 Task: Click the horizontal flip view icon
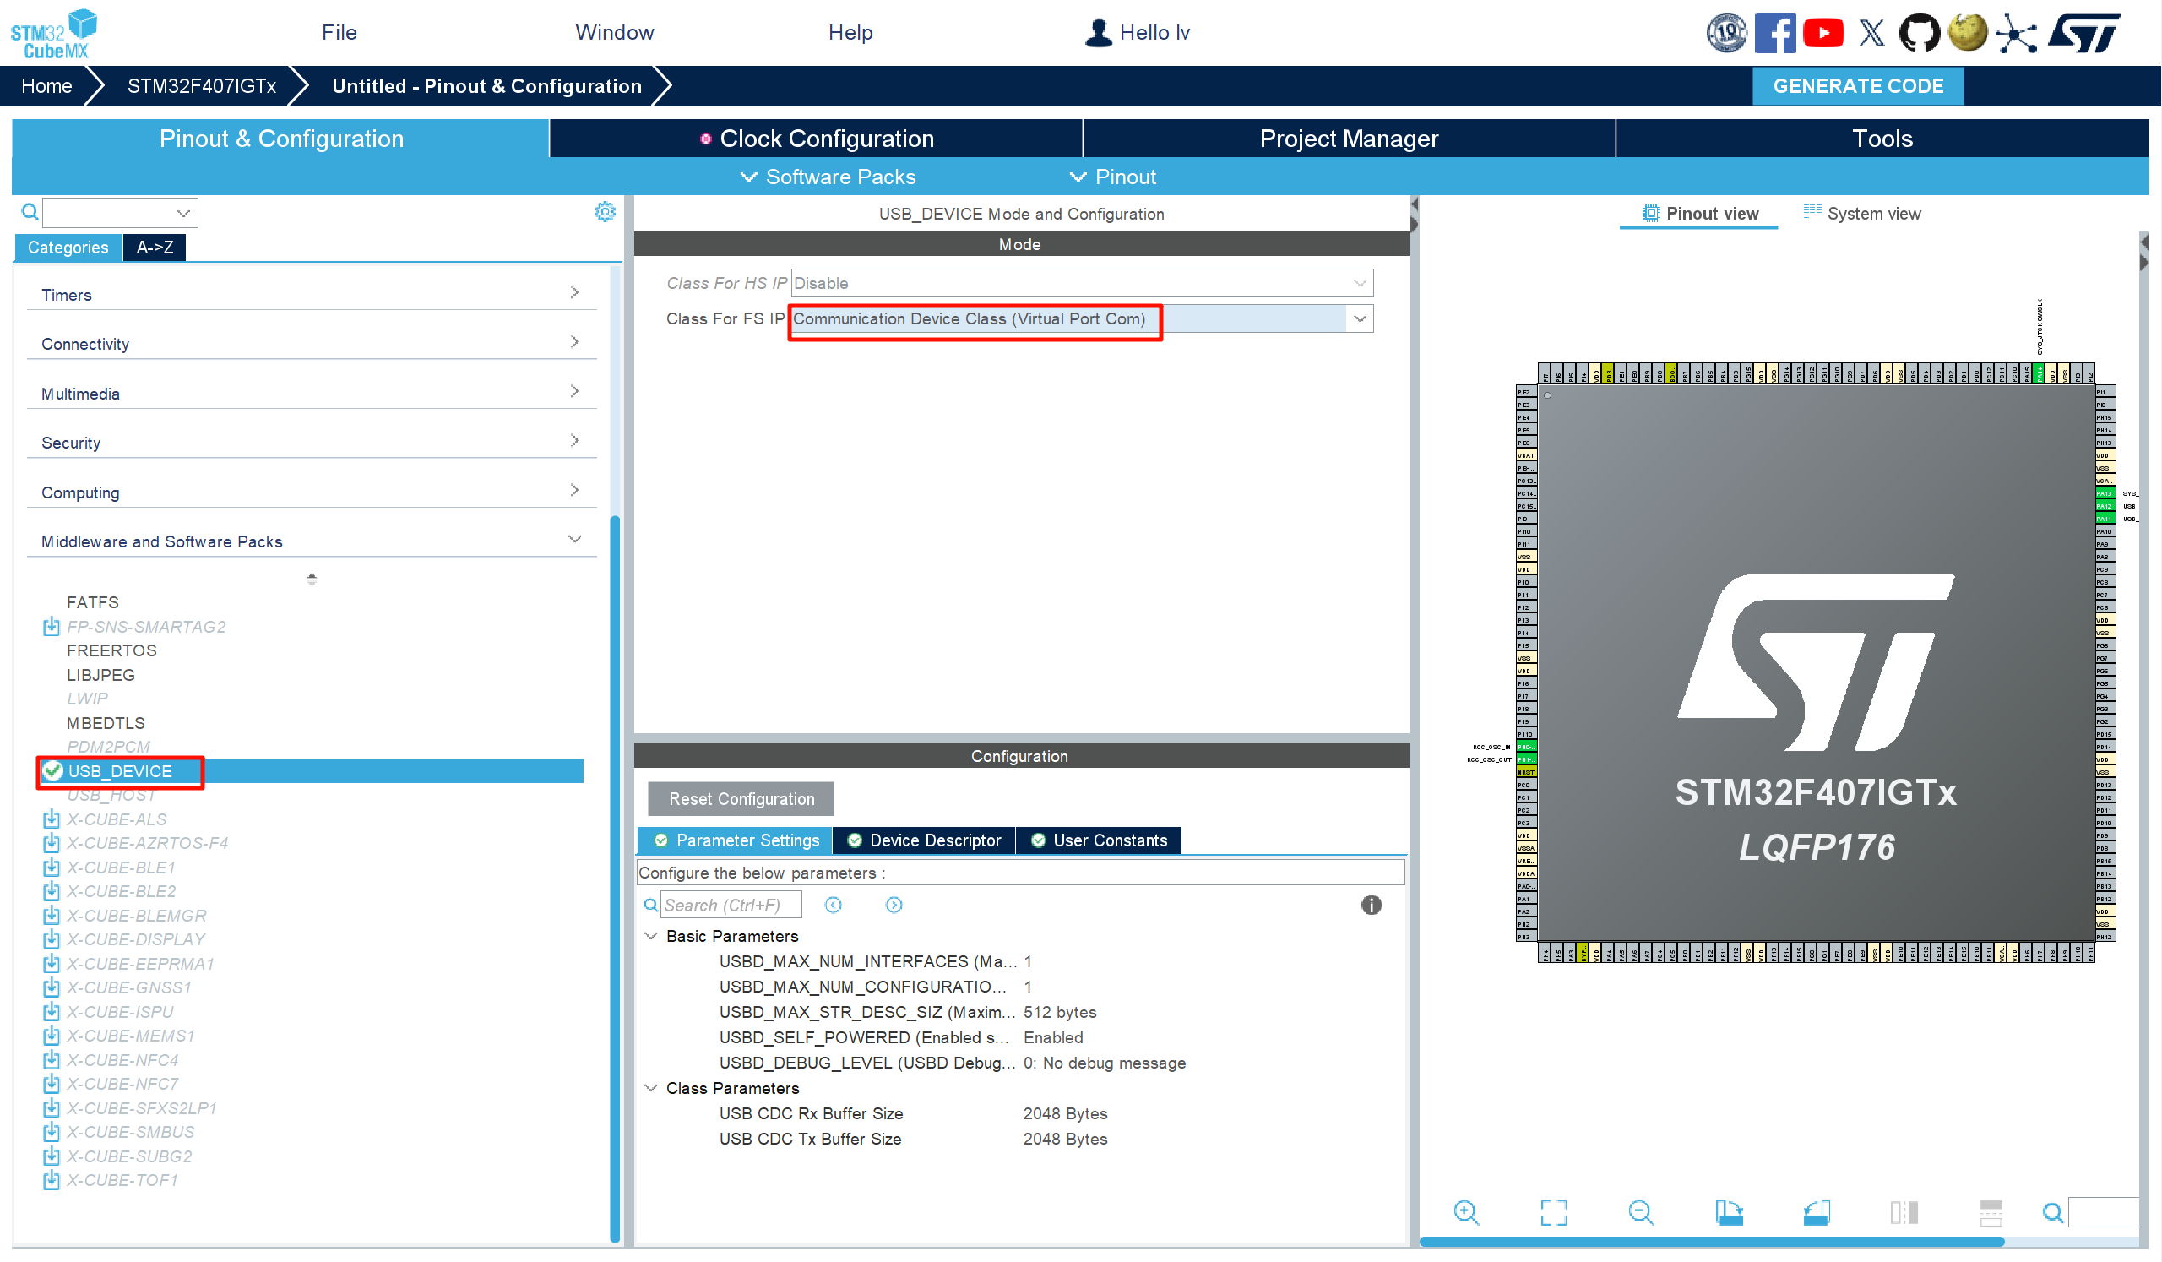[x=1904, y=1212]
